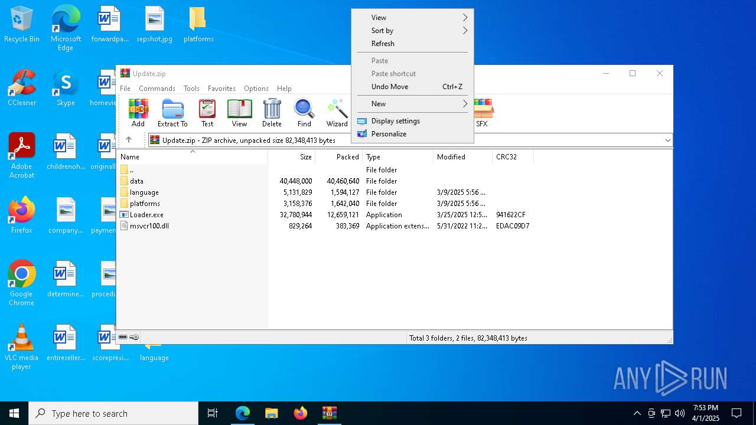Open the Options menu
756x425 pixels.
256,89
